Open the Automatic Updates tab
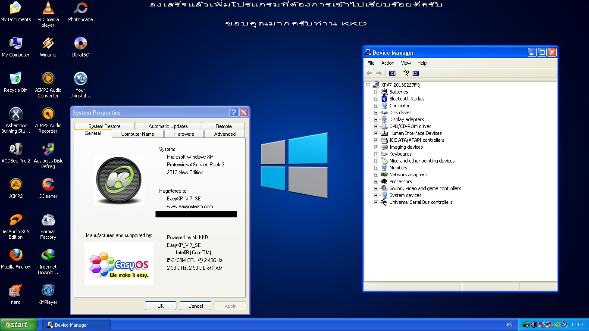The image size is (589, 331). coord(168,126)
